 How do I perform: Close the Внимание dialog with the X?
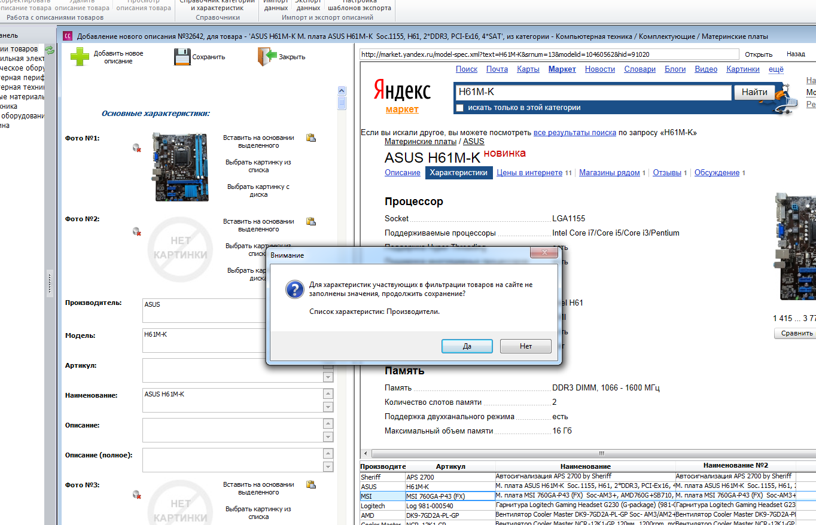click(x=544, y=254)
